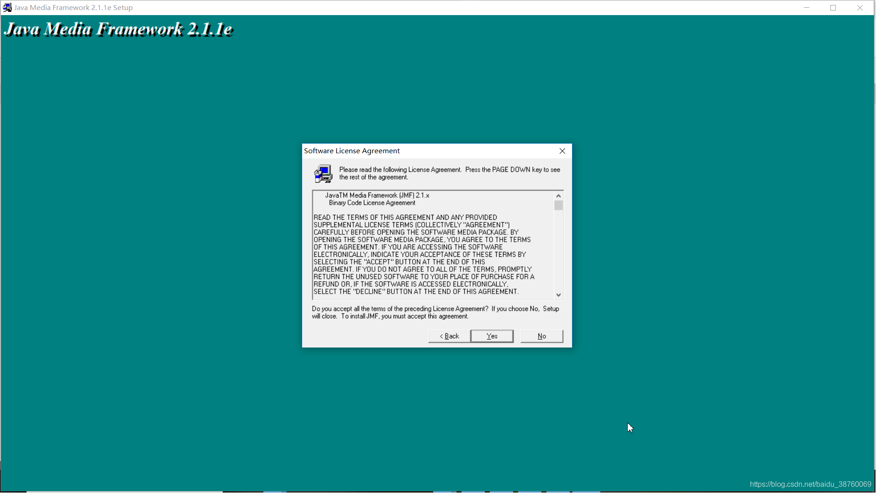This screenshot has height=493, width=876.
Task: Click the line 'SELECT THE "DECLINE" BUTTON AT THE END'
Action: (x=416, y=291)
